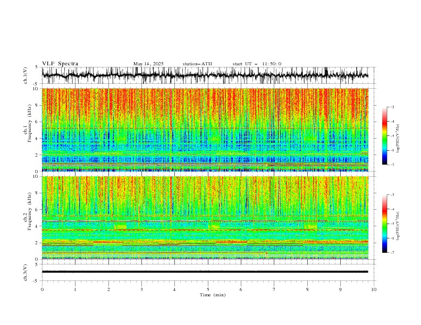Click the log(PSD) label beside ch.2 colorbar
Image resolution: width=421 pixels, height=325 pixels.
(398, 226)
